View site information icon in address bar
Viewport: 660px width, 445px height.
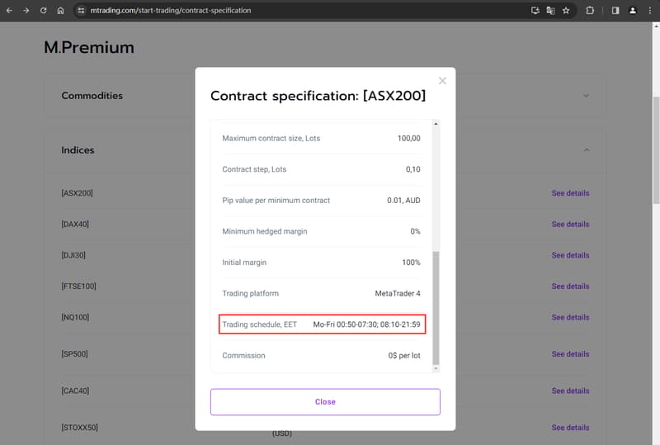pyautogui.click(x=81, y=11)
